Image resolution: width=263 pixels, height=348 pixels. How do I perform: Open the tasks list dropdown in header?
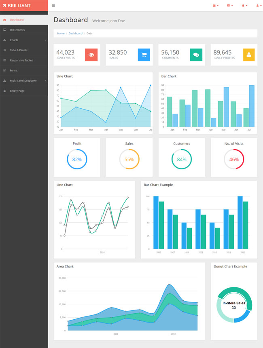(230, 6)
